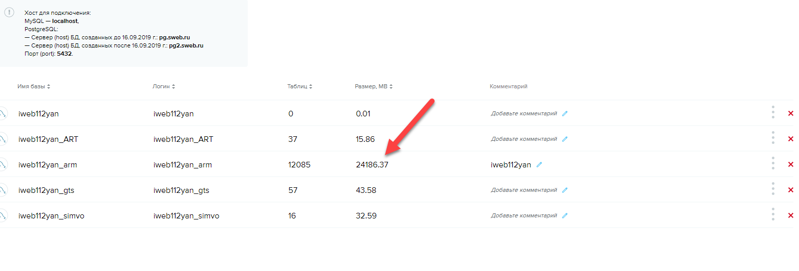Open three-dot menu for iweb112yan row
Screen dimensions: 799x271
(773, 112)
